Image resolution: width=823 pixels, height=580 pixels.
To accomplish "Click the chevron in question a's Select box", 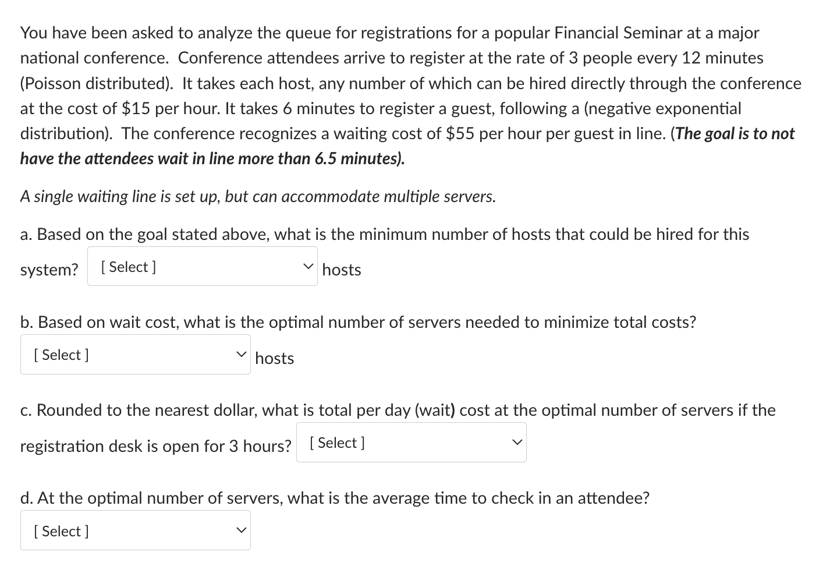I will 307,266.
